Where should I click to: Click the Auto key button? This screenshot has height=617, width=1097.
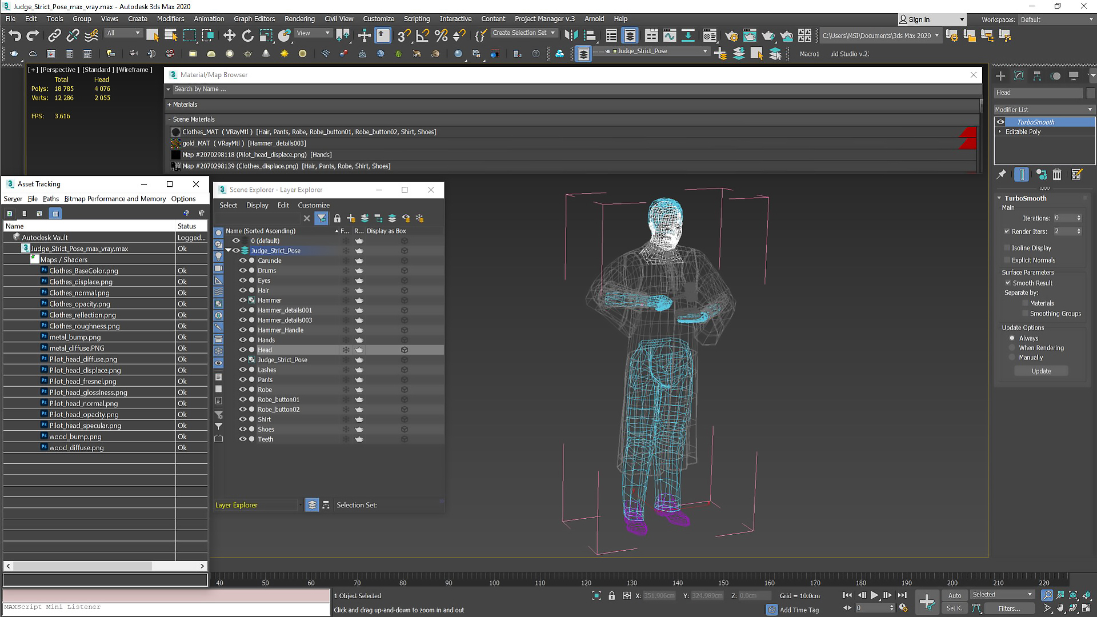[x=955, y=595]
